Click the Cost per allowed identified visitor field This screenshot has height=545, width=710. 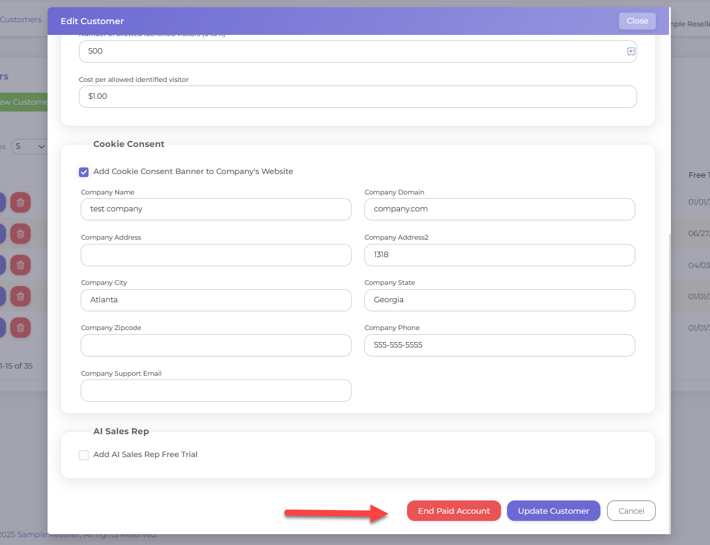coord(357,96)
